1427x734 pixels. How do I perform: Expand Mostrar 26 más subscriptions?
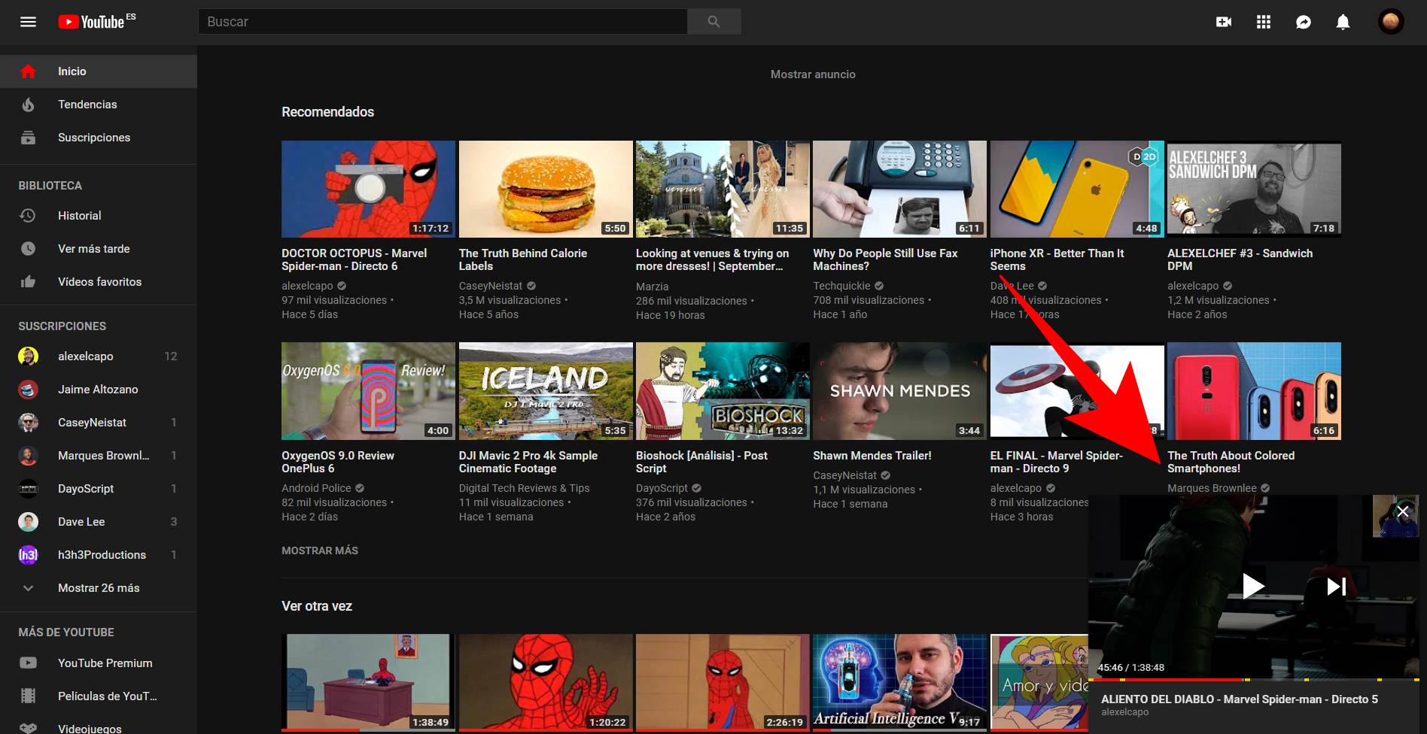99,588
